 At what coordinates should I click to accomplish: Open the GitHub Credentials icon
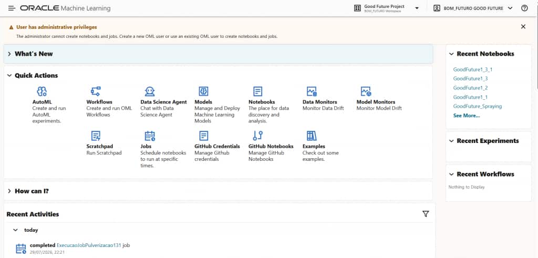click(203, 136)
